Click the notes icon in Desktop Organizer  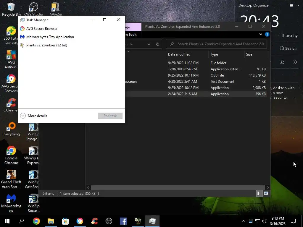[282, 62]
